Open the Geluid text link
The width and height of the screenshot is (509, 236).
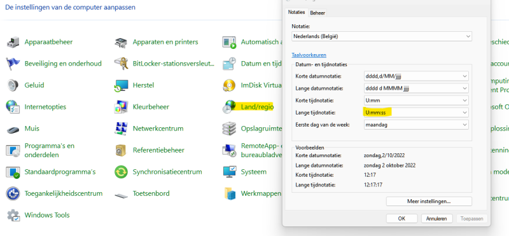click(x=34, y=85)
